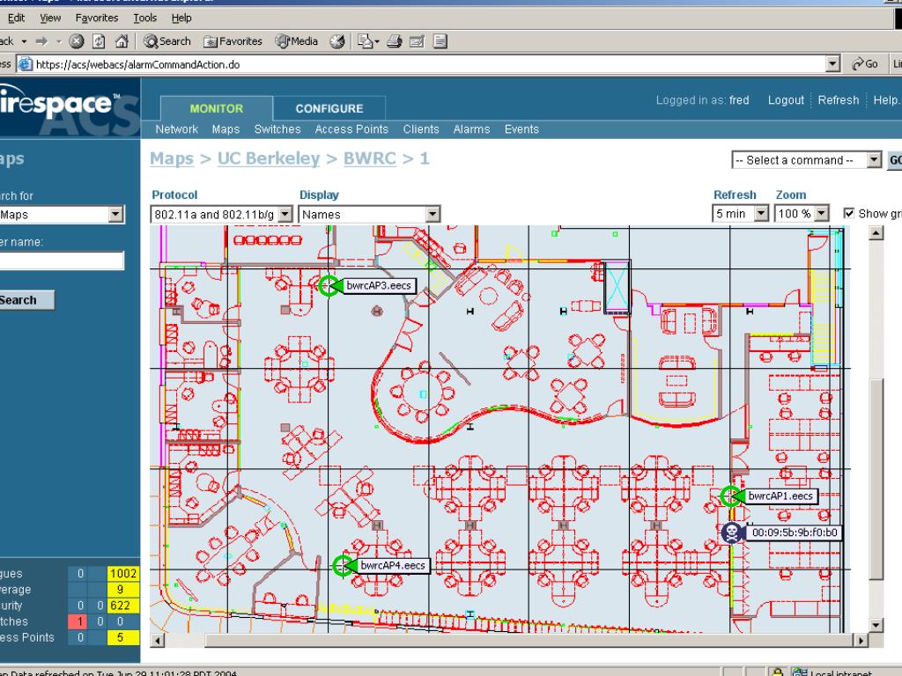Select the rogue label 00:09:5b:9b:f0:b0
The width and height of the screenshot is (902, 676).
tap(795, 533)
